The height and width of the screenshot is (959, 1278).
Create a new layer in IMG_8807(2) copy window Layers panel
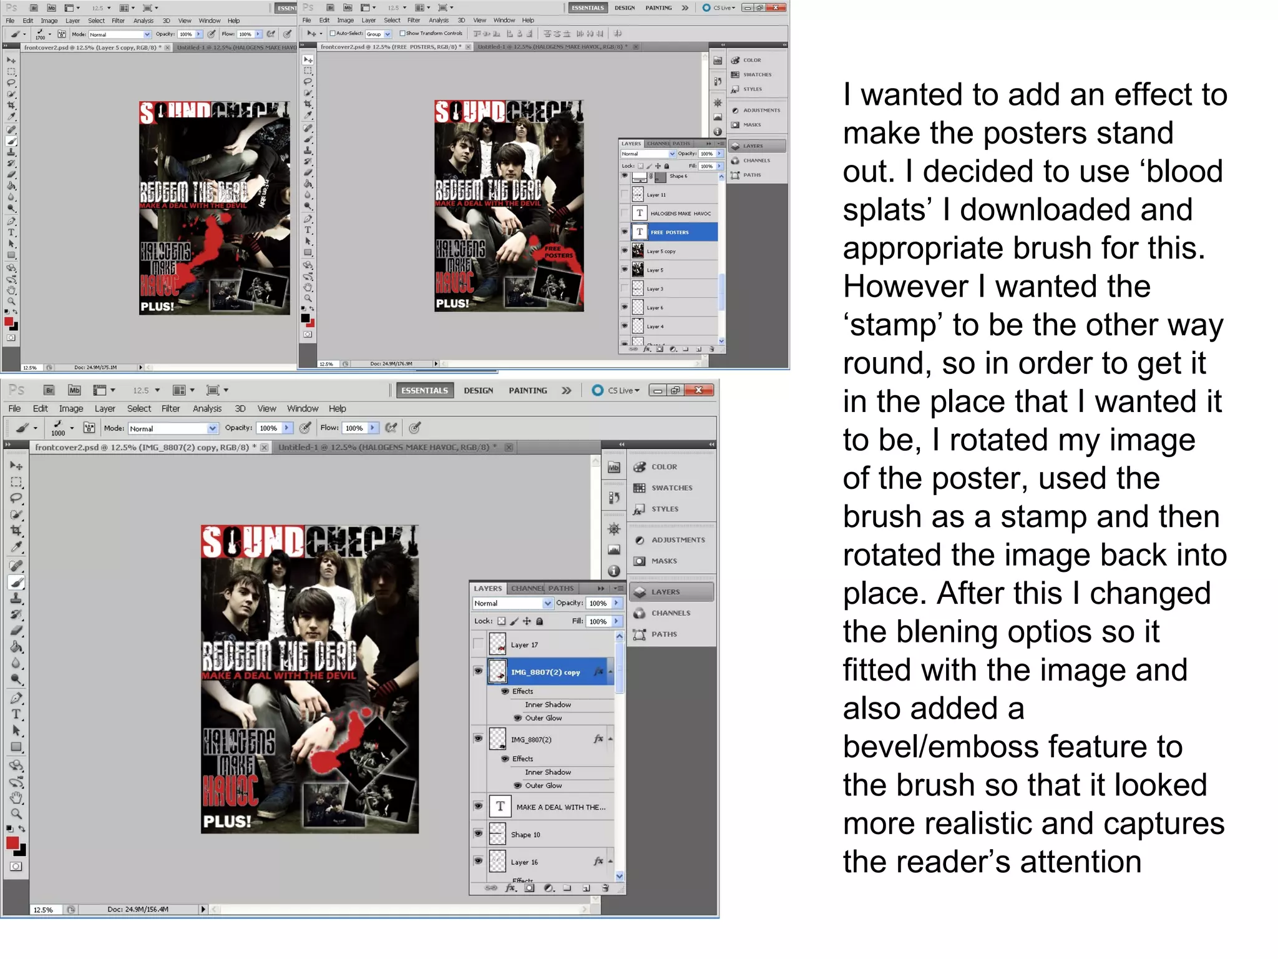(586, 887)
